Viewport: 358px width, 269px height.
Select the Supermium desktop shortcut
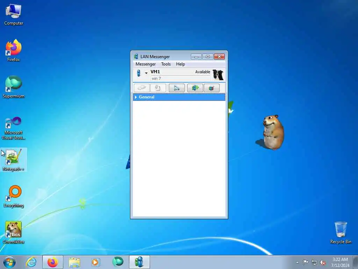tap(14, 87)
